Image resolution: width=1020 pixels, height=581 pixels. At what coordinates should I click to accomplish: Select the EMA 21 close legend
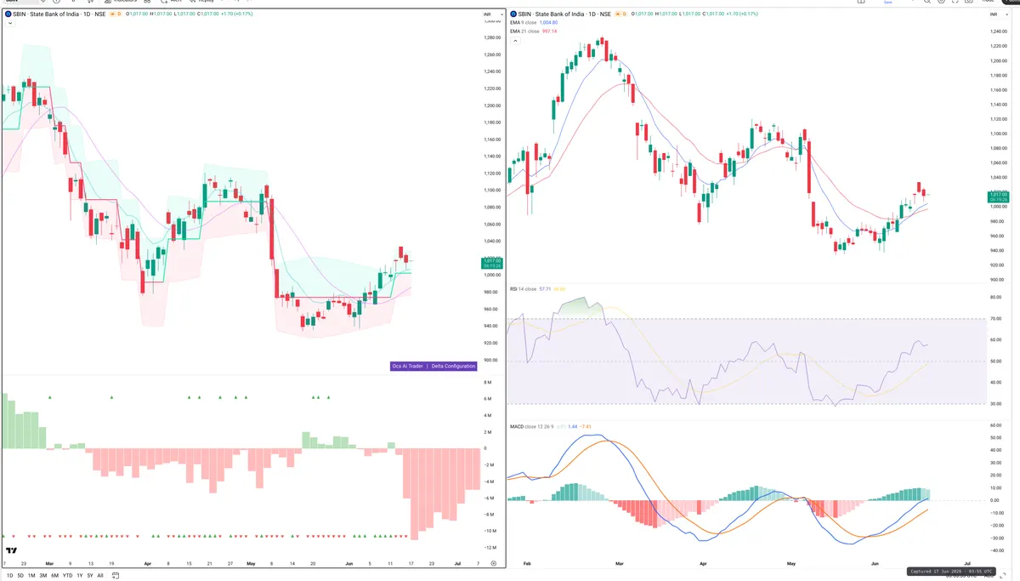[x=523, y=31]
